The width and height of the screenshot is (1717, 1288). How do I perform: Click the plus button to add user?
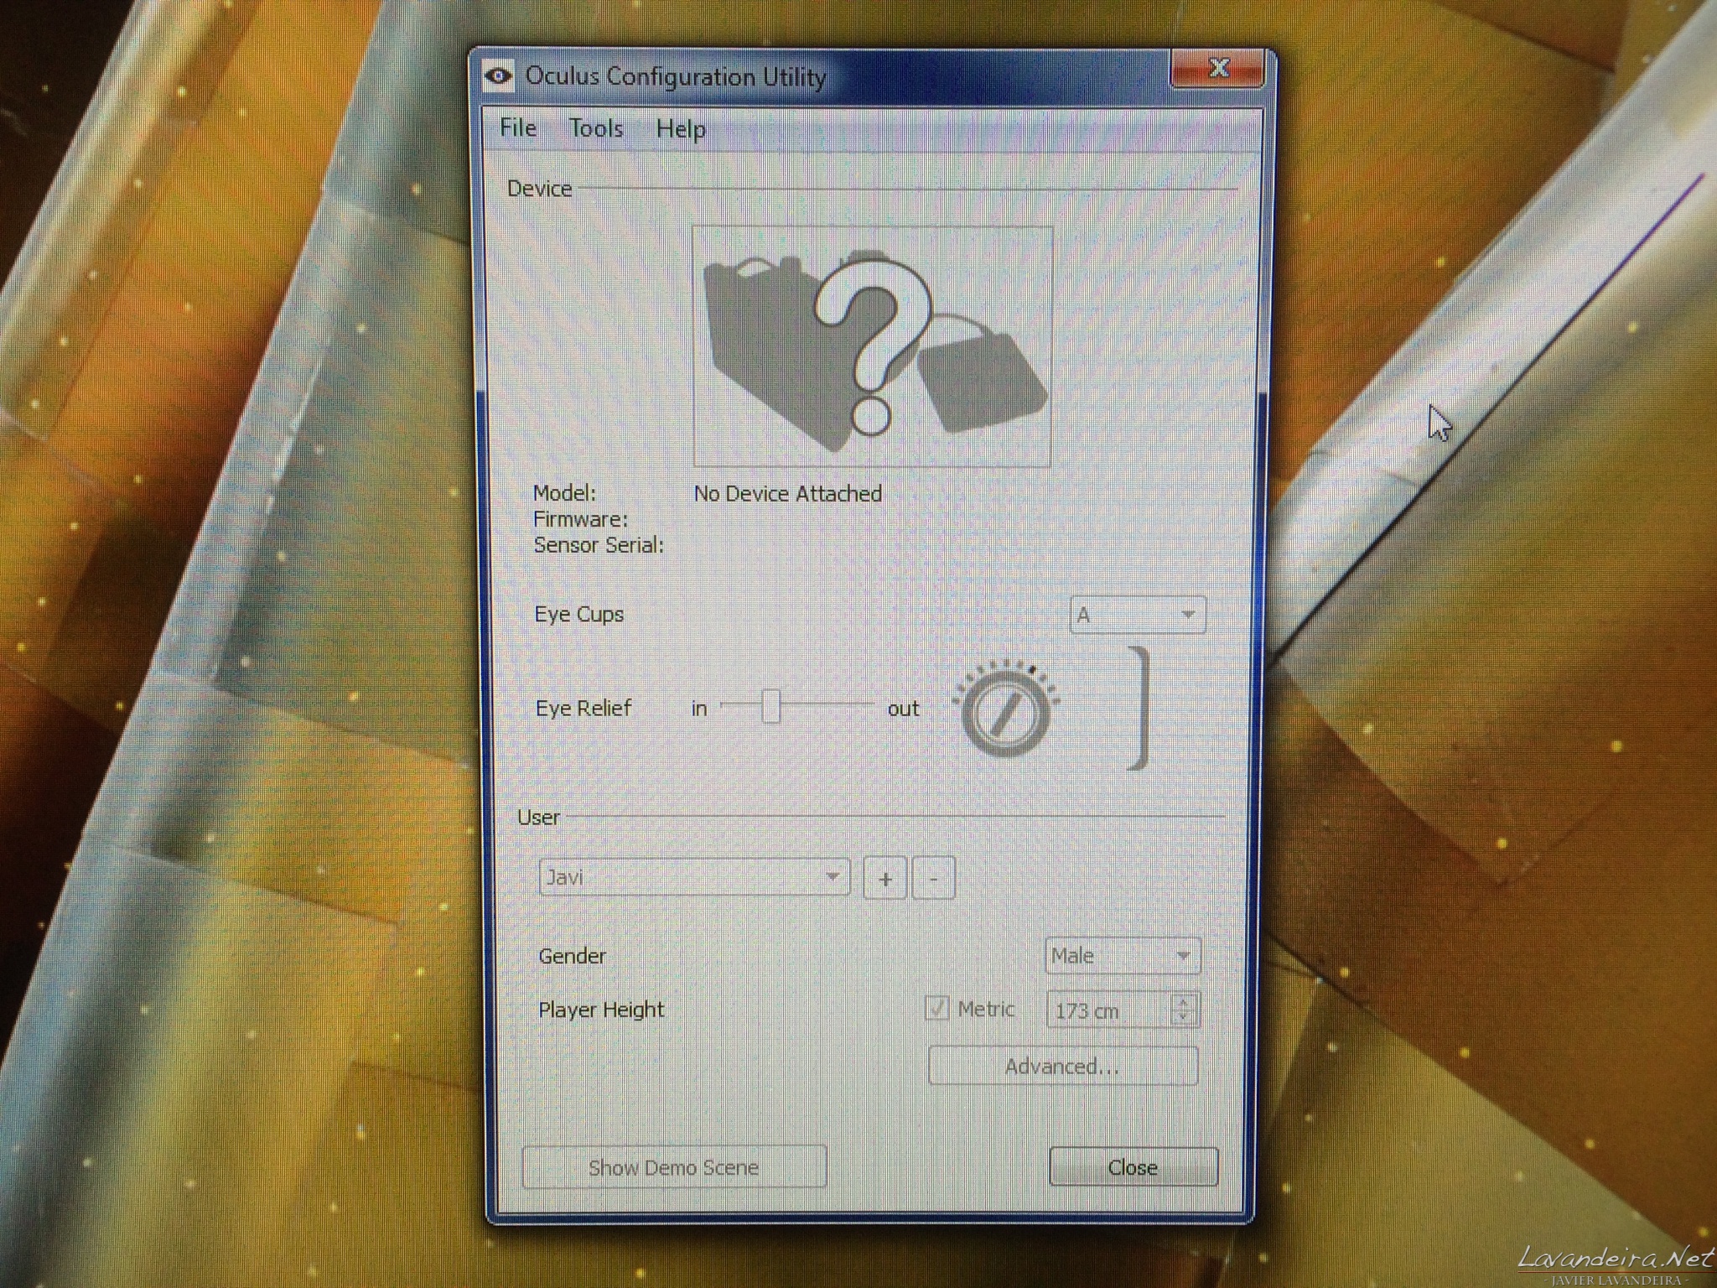[884, 879]
